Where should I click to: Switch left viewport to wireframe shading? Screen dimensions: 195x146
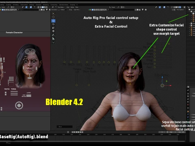click(41, 7)
